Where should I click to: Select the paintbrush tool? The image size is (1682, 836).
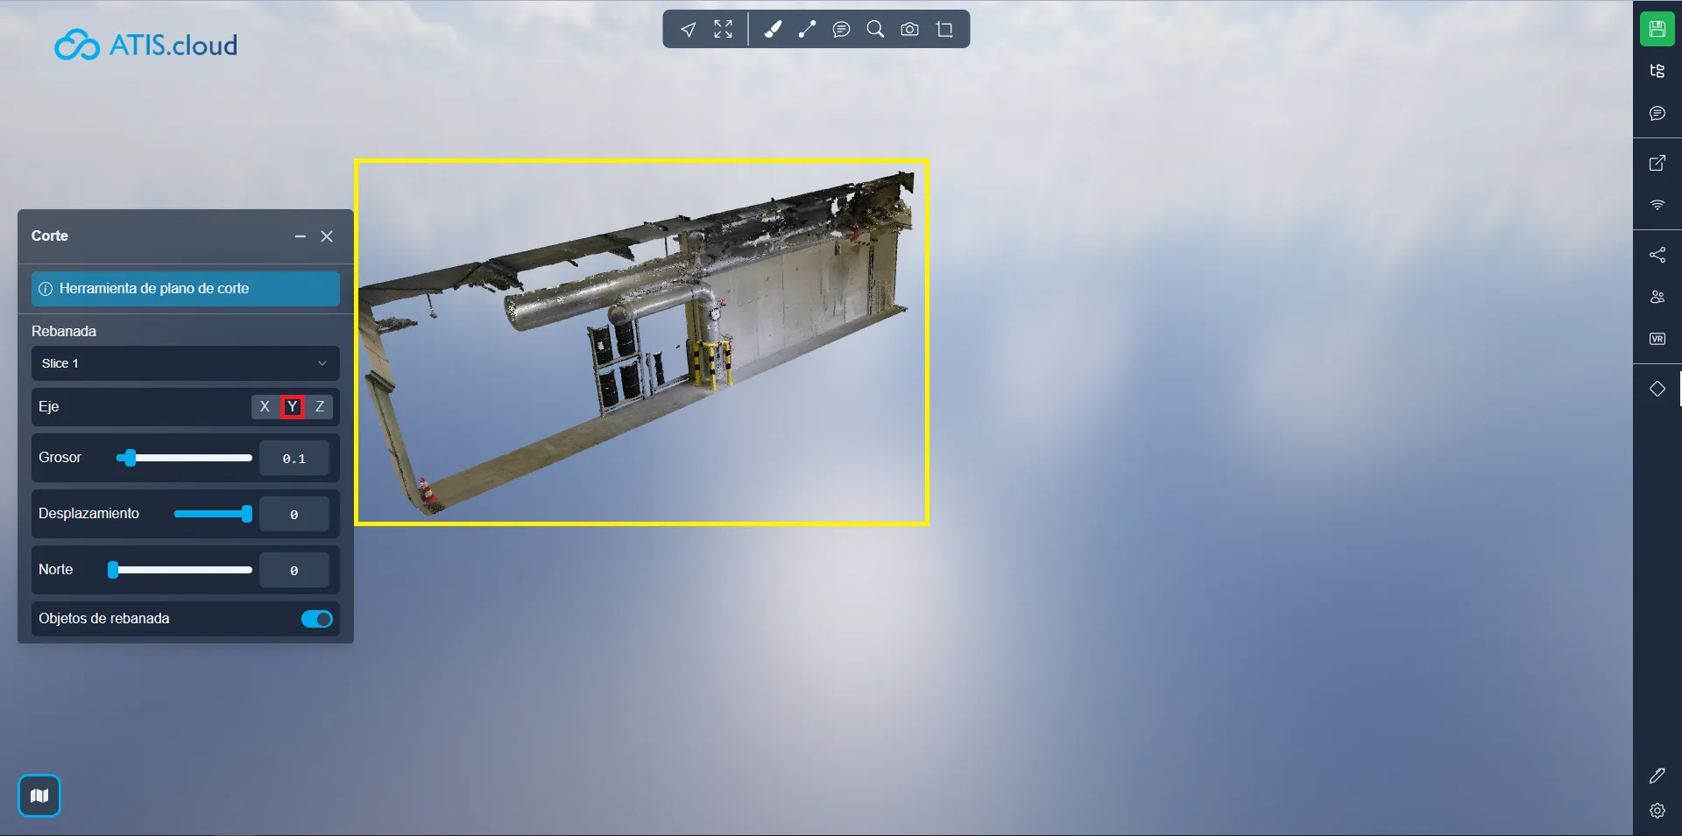click(x=773, y=30)
